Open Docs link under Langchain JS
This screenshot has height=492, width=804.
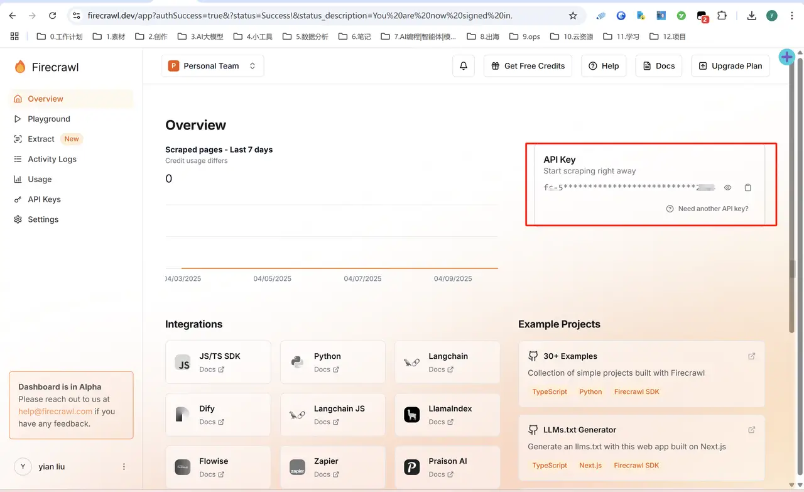pos(327,422)
